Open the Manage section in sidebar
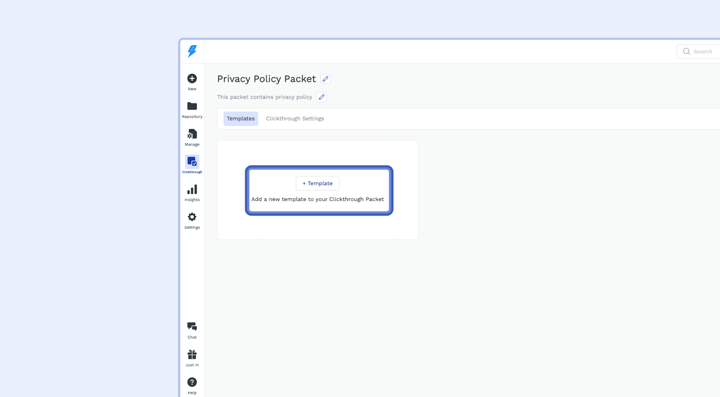 click(192, 138)
